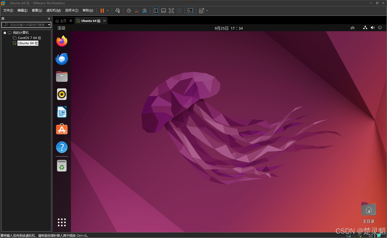Image resolution: width=387 pixels, height=238 pixels.
Task: Revert virtual machine to previous snapshot
Action: (x=137, y=11)
